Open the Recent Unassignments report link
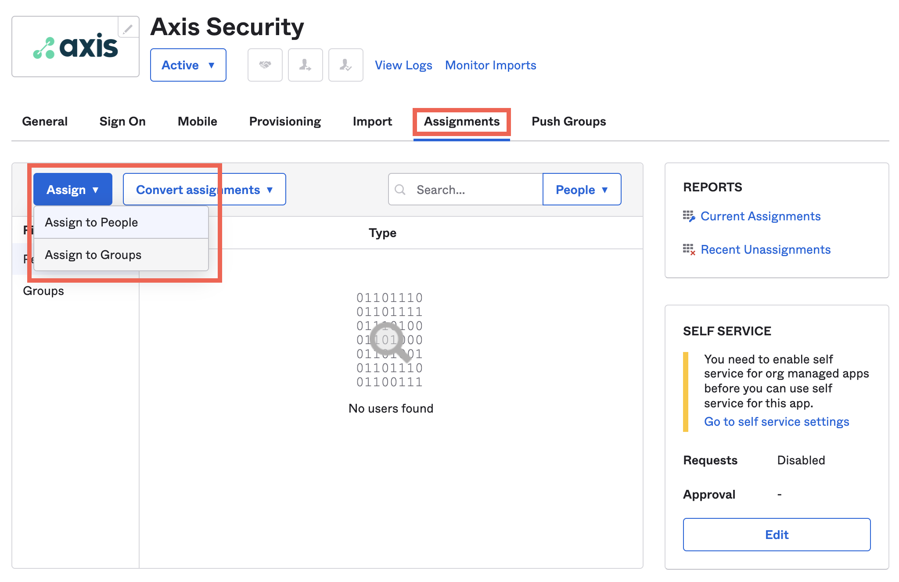 [766, 249]
